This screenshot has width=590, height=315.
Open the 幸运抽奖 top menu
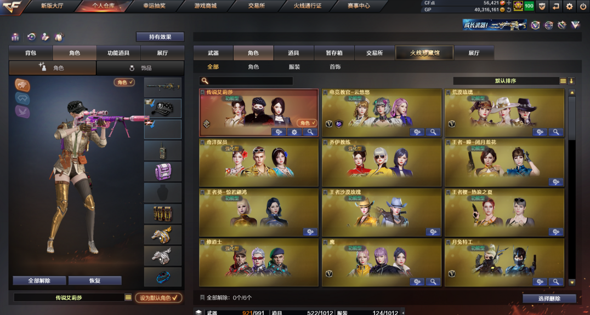(x=154, y=6)
